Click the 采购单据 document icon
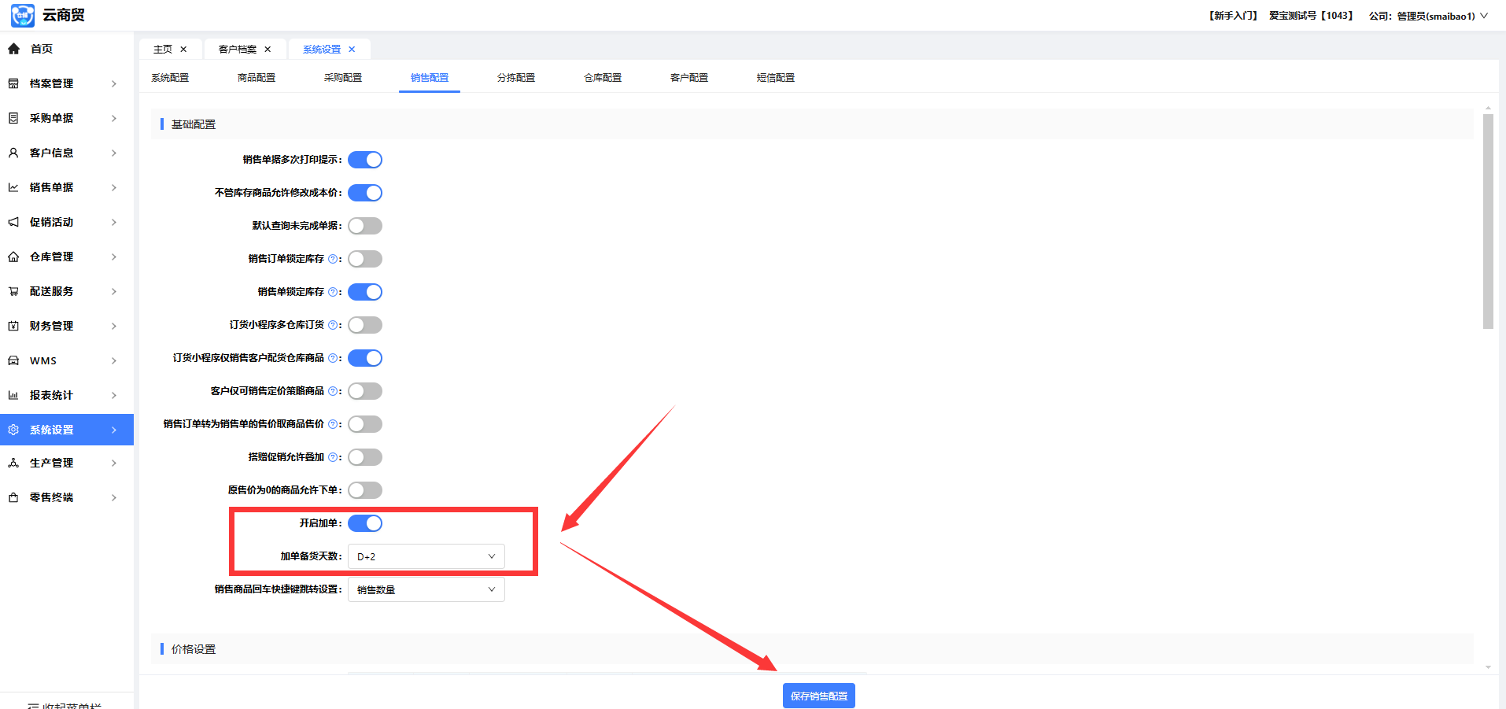This screenshot has width=1506, height=709. [x=13, y=118]
